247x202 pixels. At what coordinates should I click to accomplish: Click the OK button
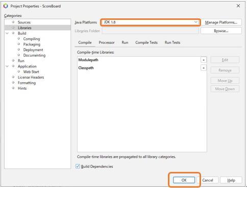coord(184,180)
